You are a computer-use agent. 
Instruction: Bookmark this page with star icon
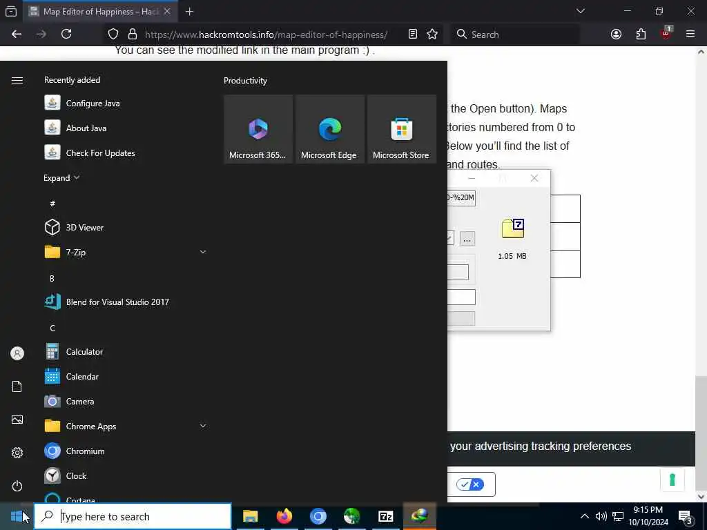[x=432, y=35]
